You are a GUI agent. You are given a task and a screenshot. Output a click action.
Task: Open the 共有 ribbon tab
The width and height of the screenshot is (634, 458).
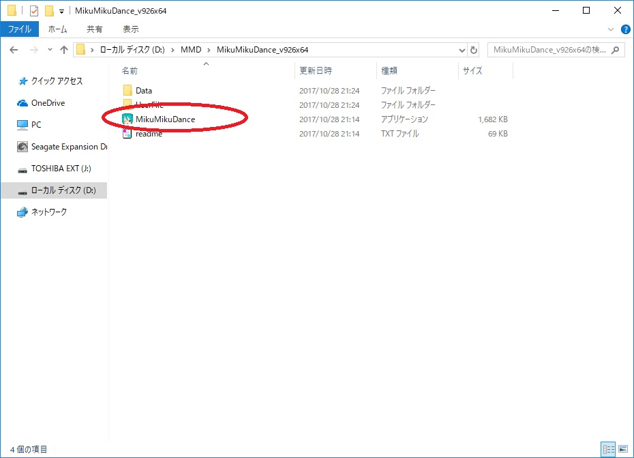pos(95,29)
